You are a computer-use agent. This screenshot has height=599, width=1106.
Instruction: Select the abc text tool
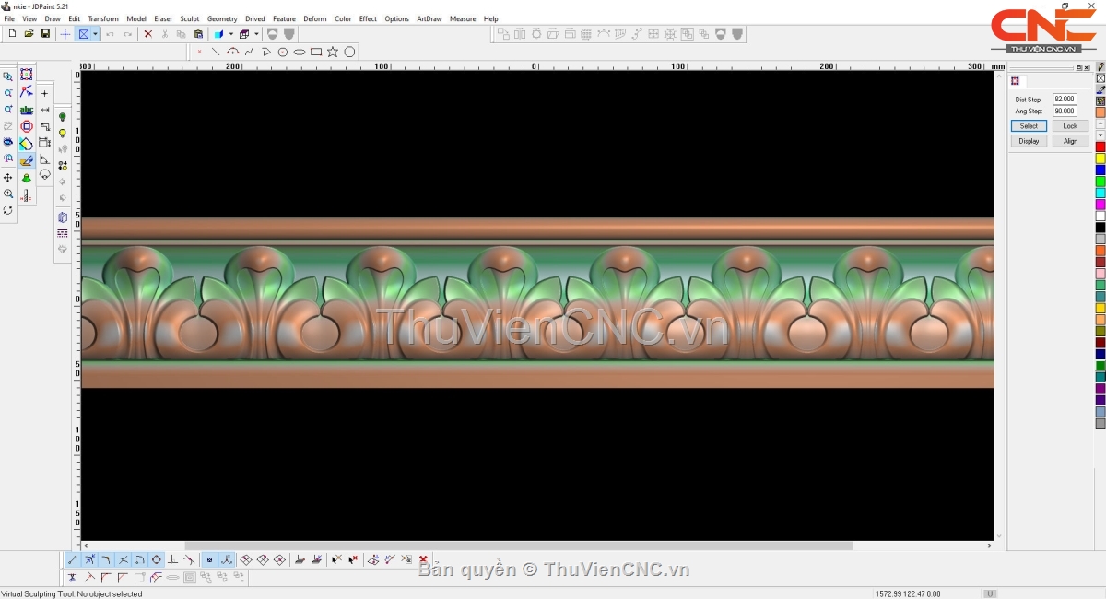click(x=27, y=110)
